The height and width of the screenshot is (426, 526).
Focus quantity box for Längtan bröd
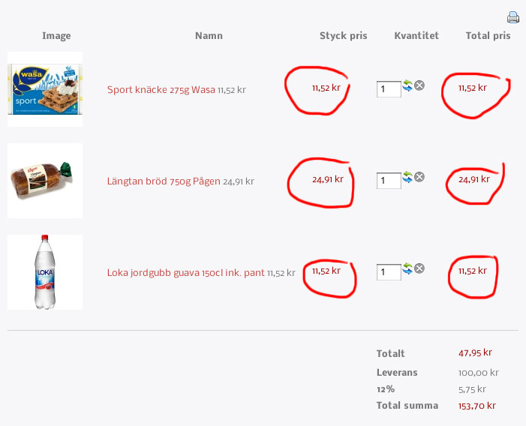[x=389, y=181]
